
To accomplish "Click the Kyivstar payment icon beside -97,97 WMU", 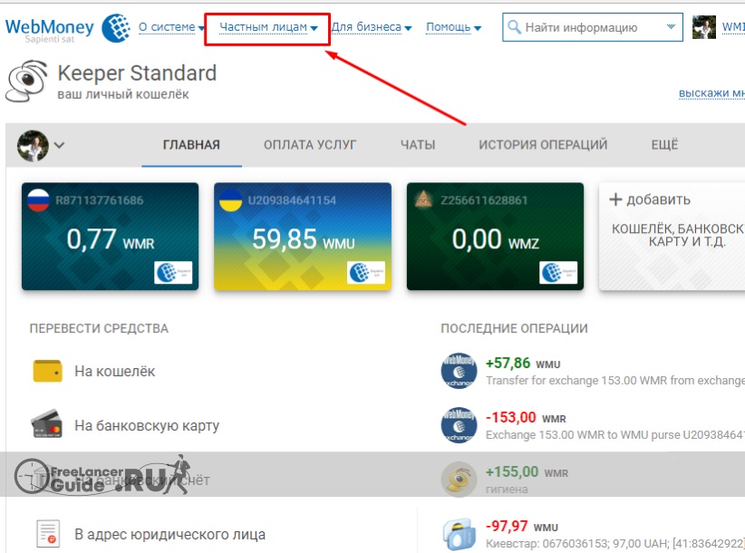I will coord(459,533).
